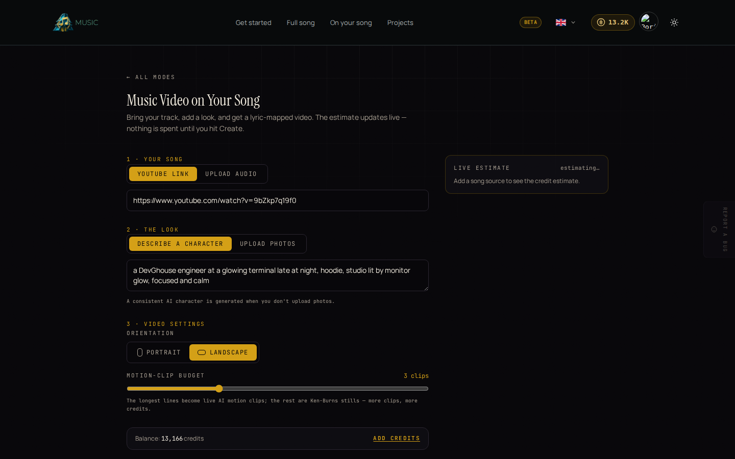The image size is (735, 459).
Task: Select the YouTube Link source option
Action: pos(163,174)
